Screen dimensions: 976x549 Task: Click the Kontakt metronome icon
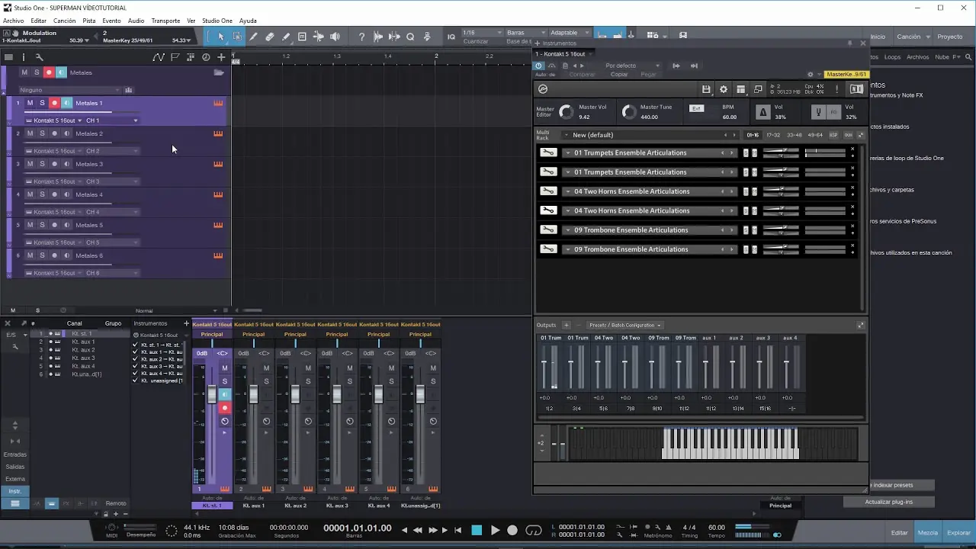tap(762, 113)
